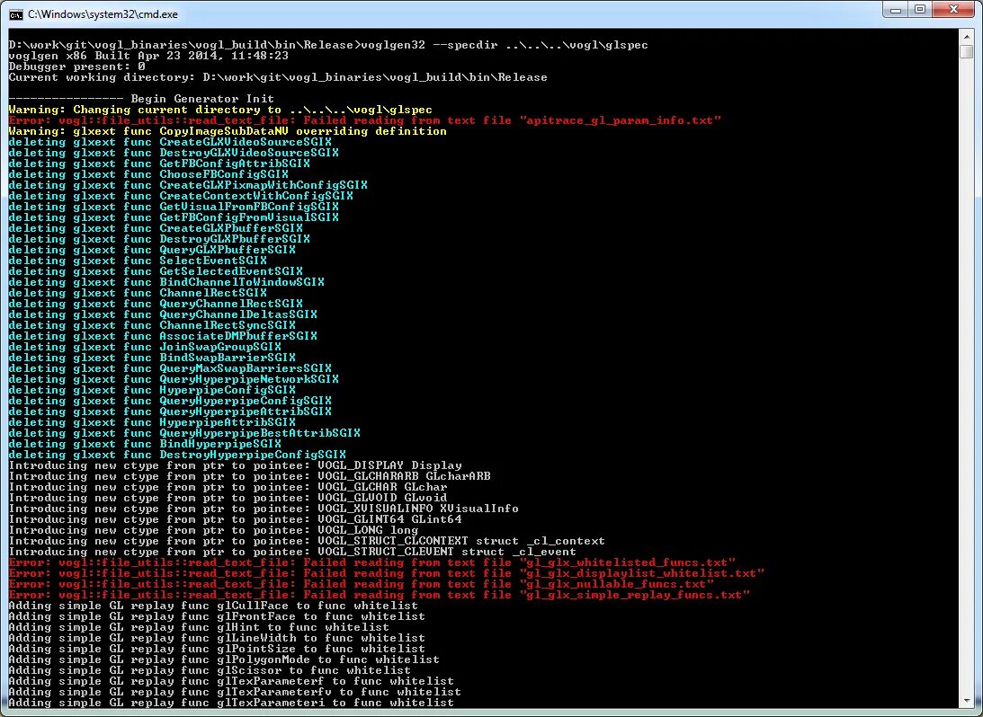
Task: Click the 'VOGL_GLVOID GLvoid' ctype line
Action: 228,497
